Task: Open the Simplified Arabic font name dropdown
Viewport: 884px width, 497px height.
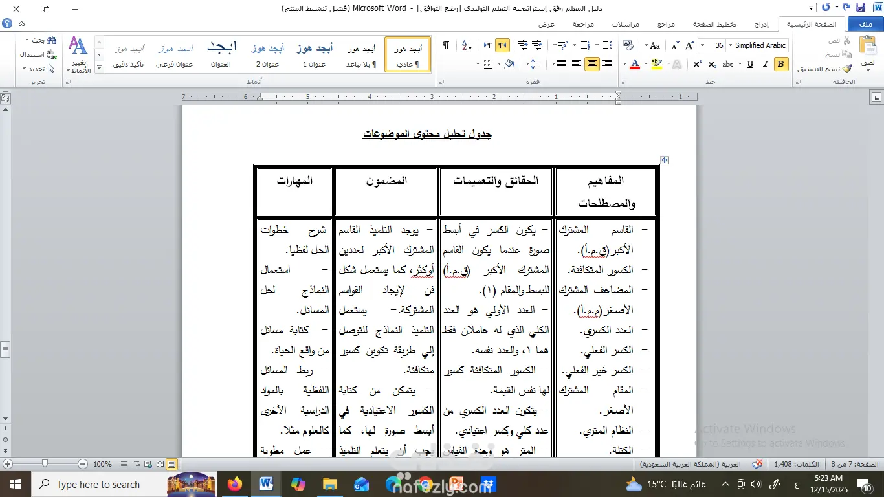Action: pos(730,45)
